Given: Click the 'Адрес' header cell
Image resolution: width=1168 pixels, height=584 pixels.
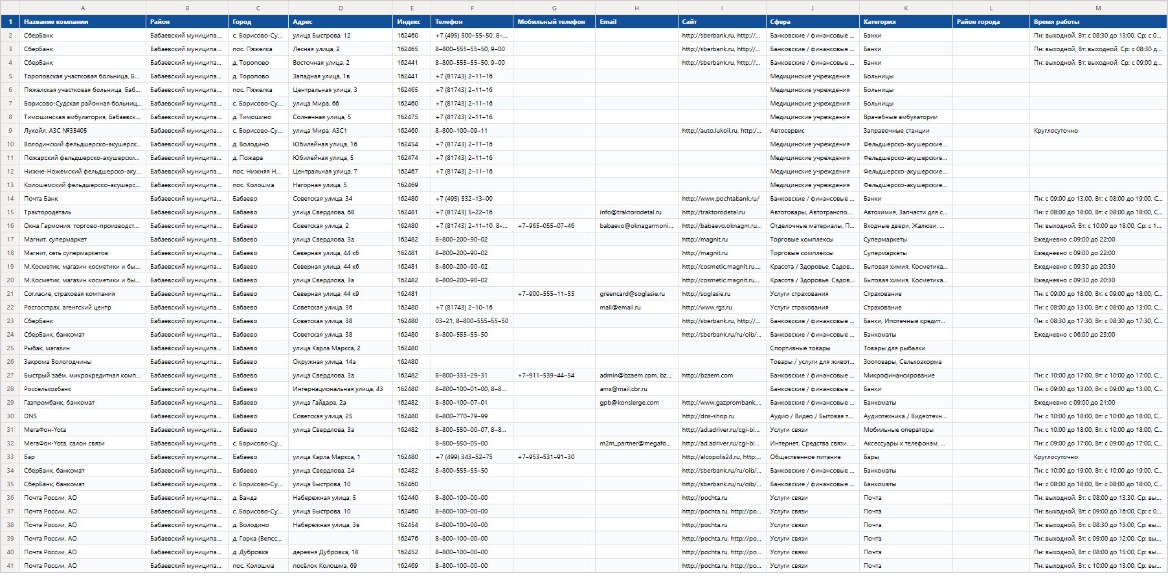Looking at the screenshot, I should [x=341, y=22].
